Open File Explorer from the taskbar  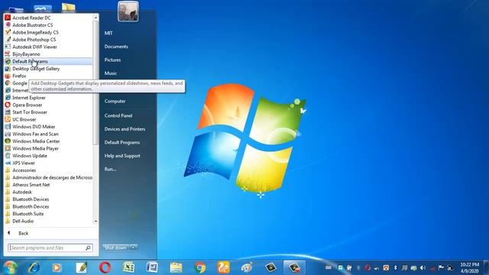[x=176, y=267]
